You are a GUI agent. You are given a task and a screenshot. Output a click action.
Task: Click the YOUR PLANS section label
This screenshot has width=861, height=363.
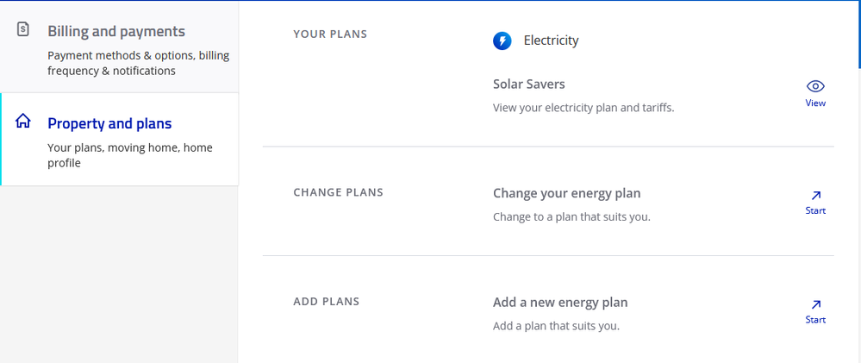(330, 34)
